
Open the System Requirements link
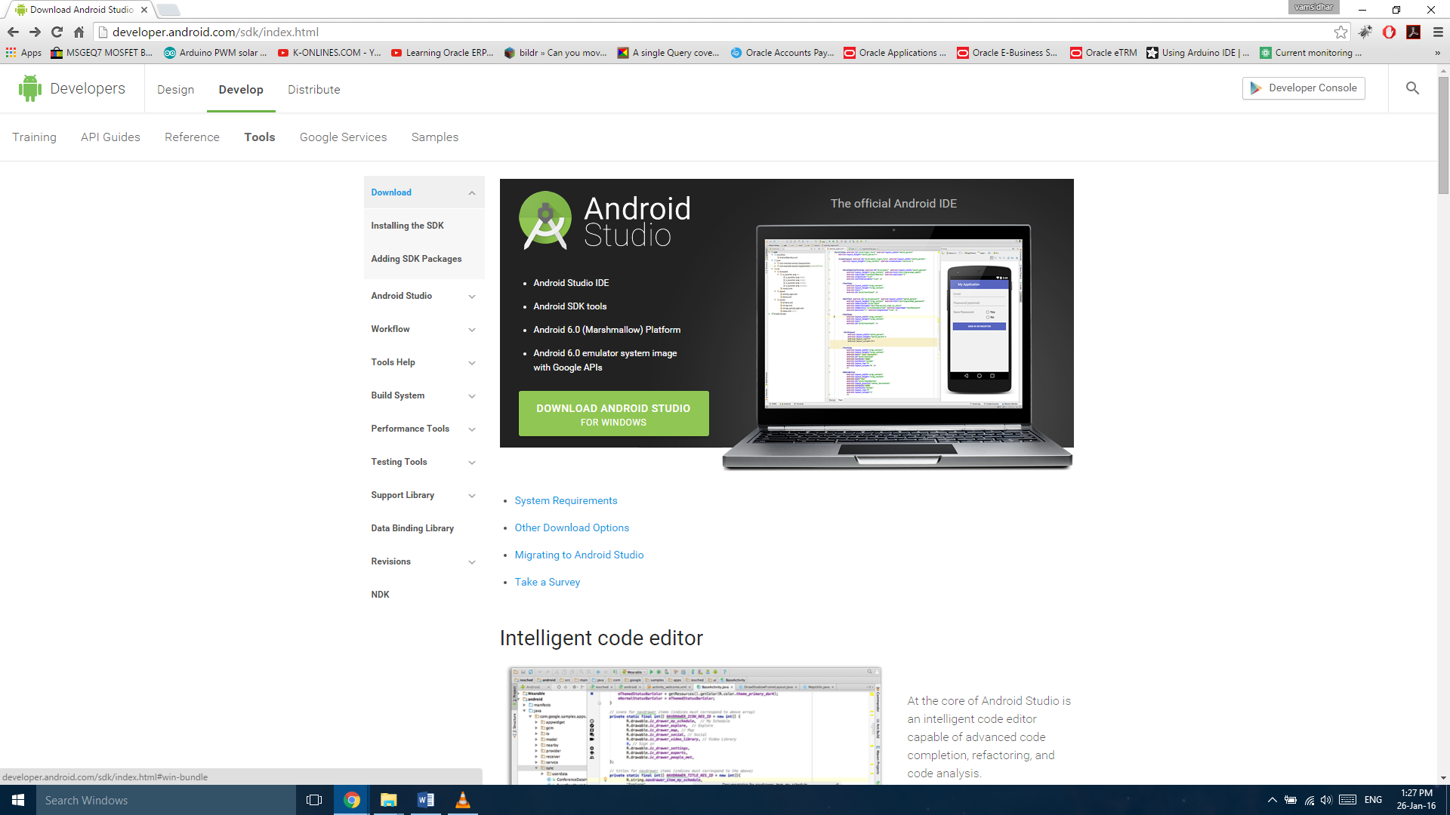(x=565, y=500)
